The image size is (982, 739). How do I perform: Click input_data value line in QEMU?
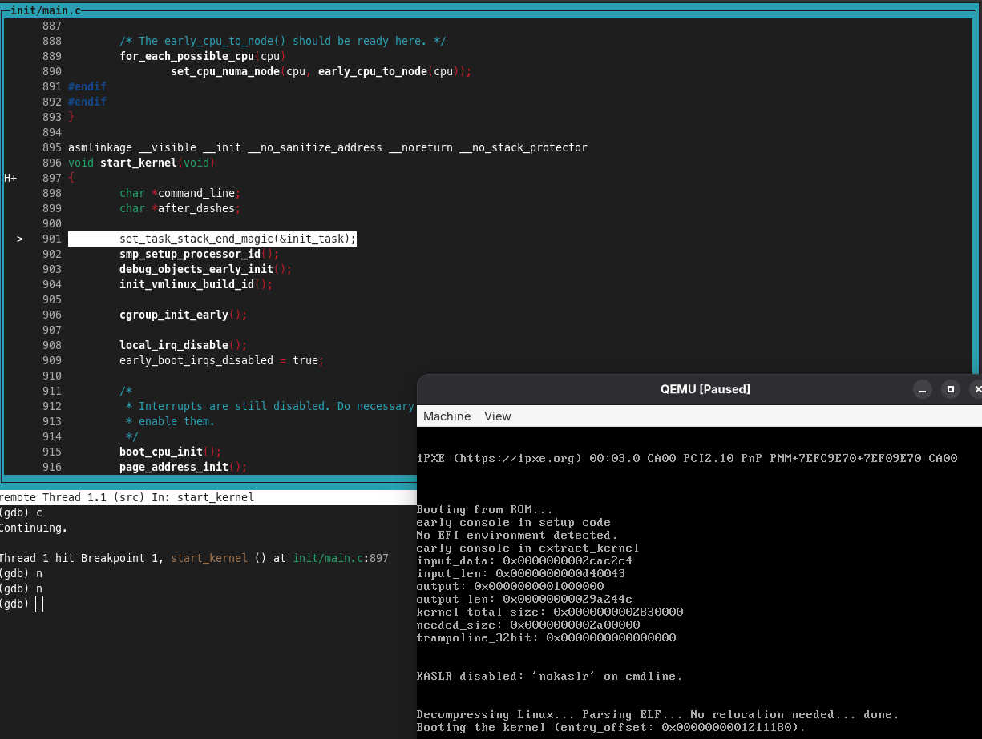point(524,560)
